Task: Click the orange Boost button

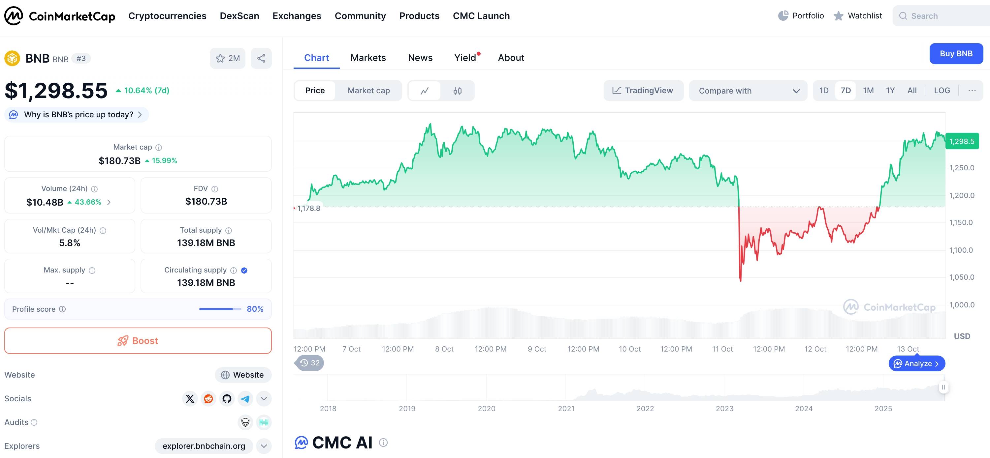Action: pyautogui.click(x=138, y=340)
